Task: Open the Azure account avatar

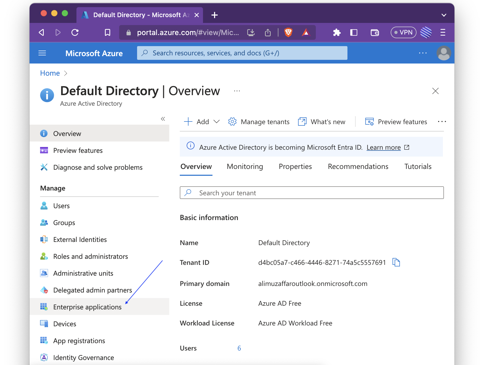Action: [x=444, y=53]
